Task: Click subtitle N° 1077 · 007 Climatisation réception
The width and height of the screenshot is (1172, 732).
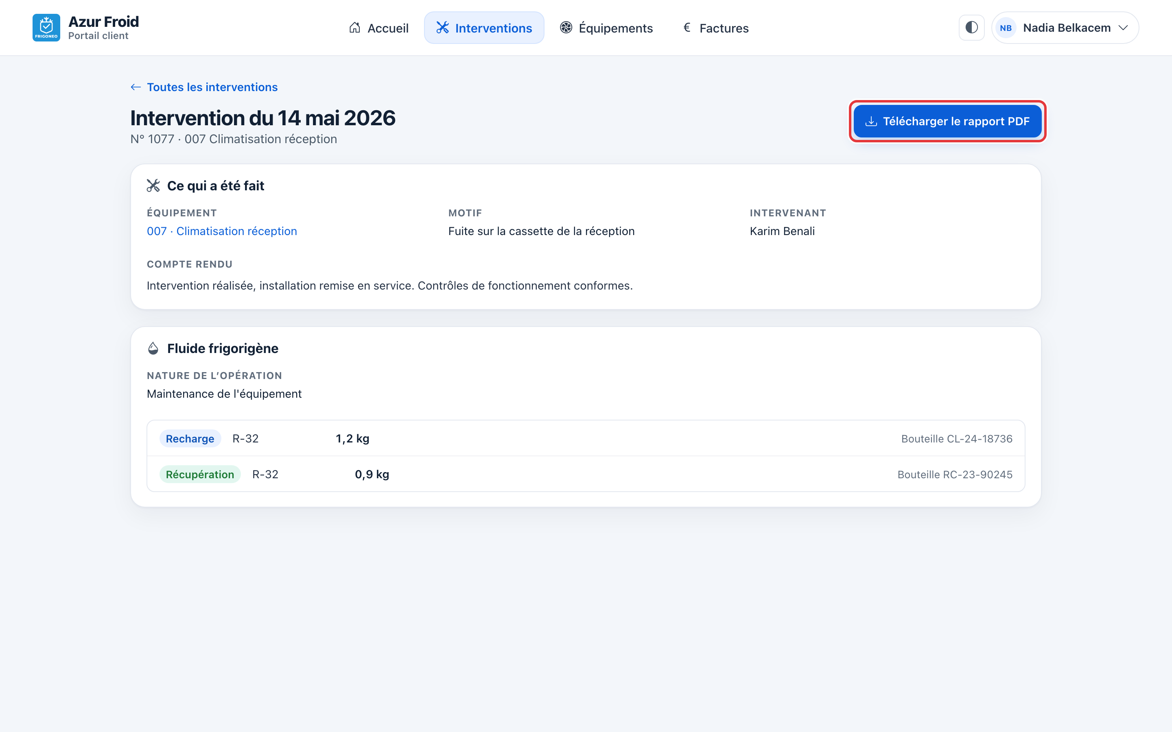Action: [234, 139]
